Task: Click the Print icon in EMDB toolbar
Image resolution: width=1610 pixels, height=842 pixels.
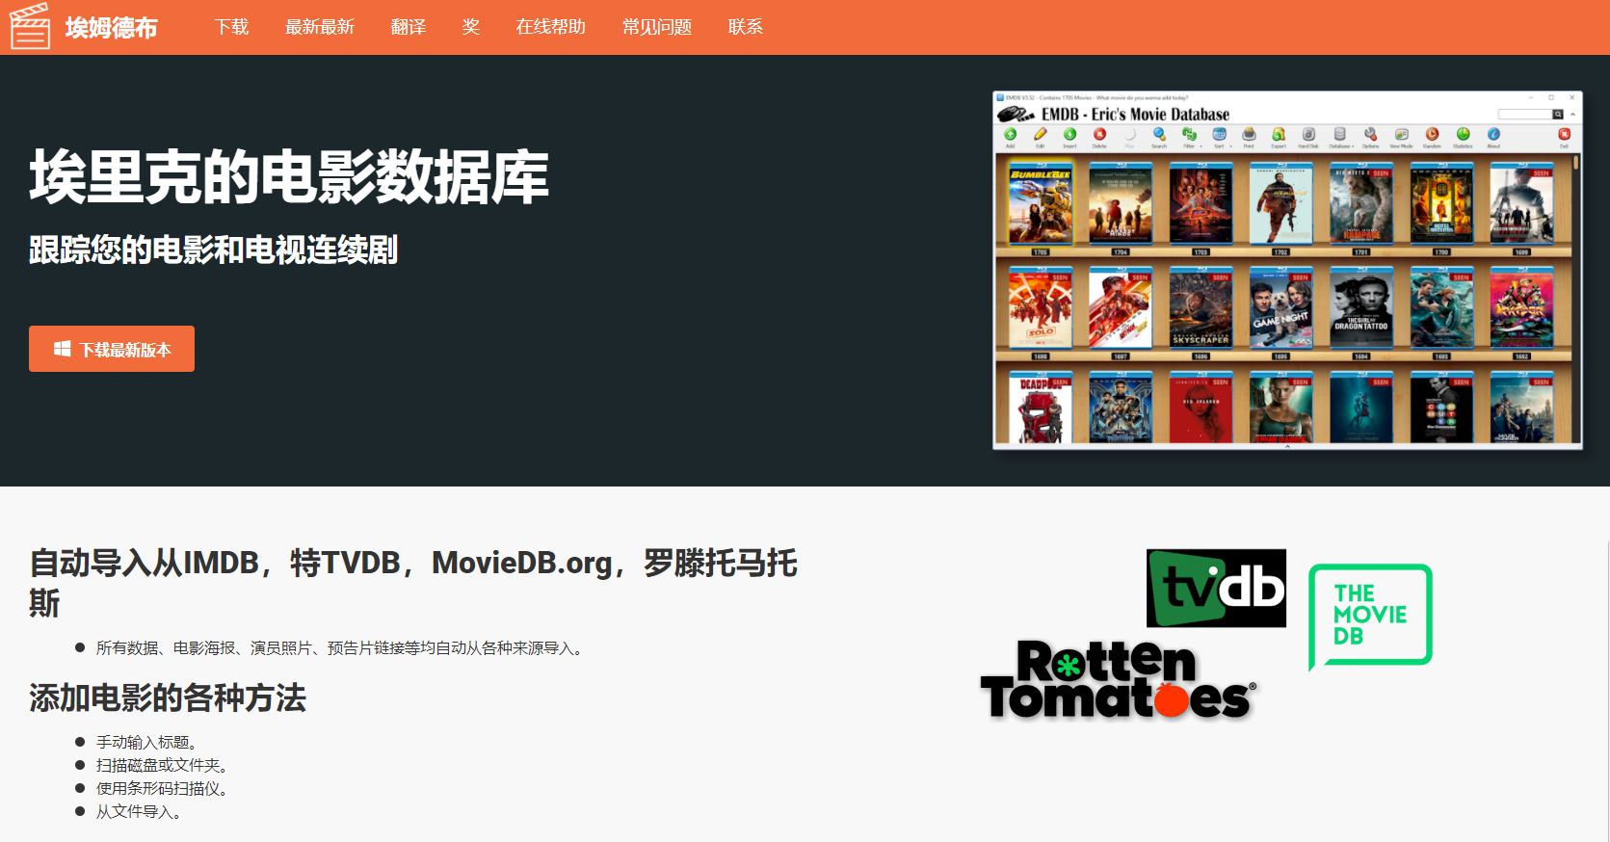Action: tap(1249, 135)
